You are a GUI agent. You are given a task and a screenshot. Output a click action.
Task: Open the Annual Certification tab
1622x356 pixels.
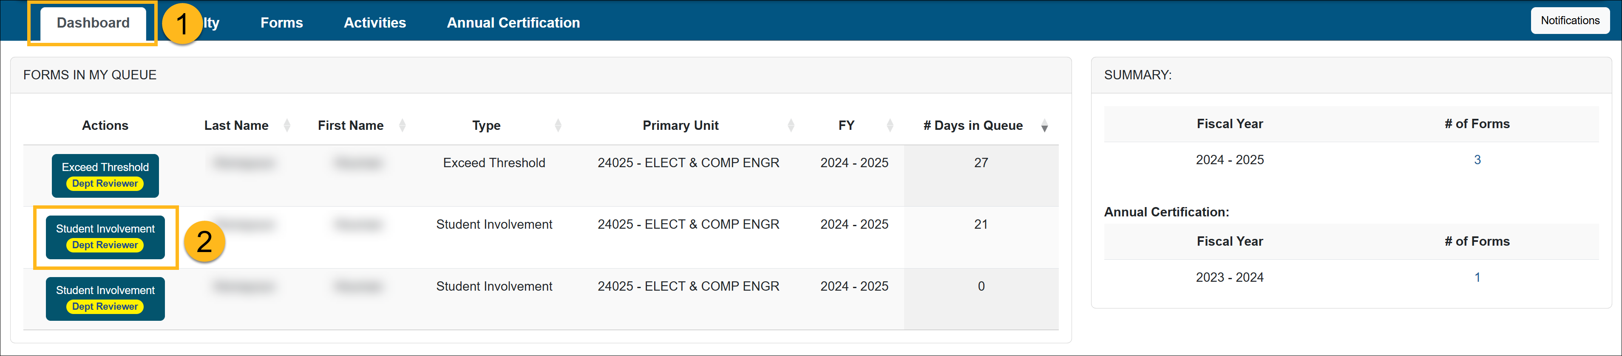pyautogui.click(x=513, y=23)
